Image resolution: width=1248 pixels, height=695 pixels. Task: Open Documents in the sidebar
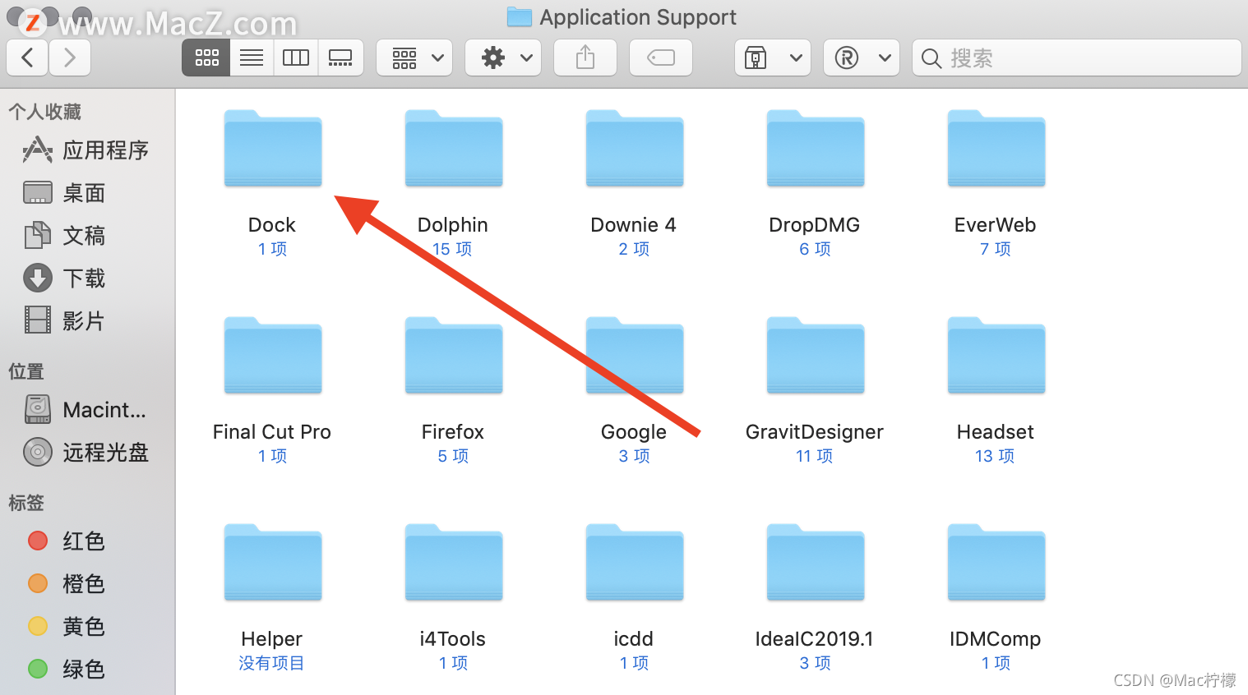pyautogui.click(x=65, y=236)
